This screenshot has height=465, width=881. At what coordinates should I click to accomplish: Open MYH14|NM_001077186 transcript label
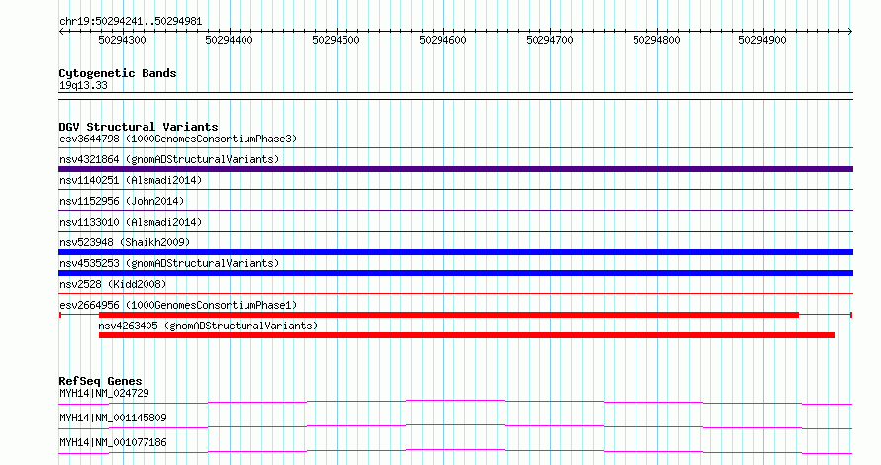[x=113, y=442]
